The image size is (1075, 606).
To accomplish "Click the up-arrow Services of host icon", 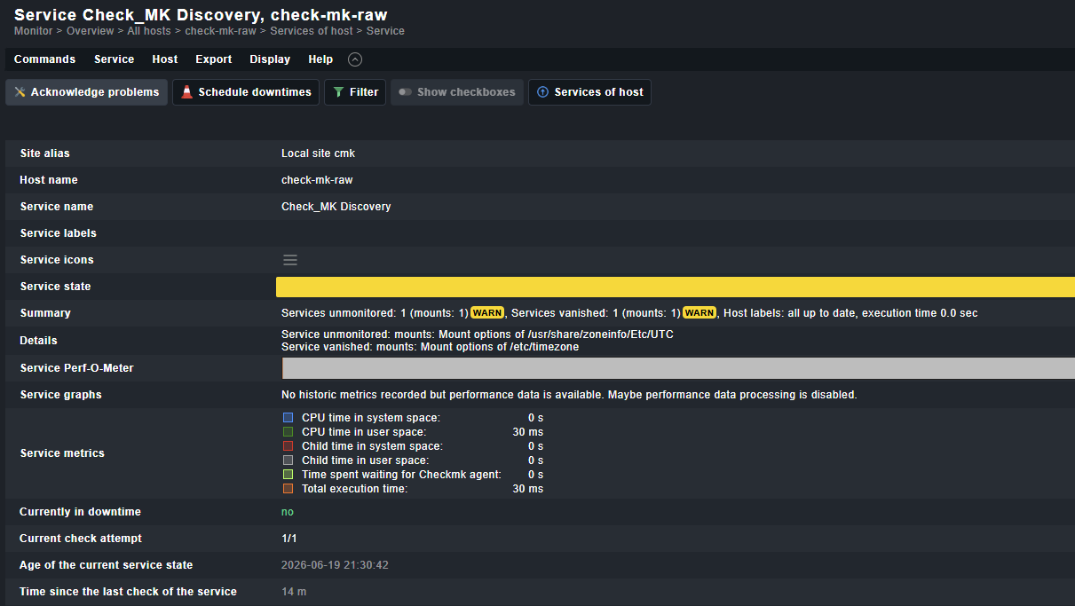I will (x=543, y=92).
